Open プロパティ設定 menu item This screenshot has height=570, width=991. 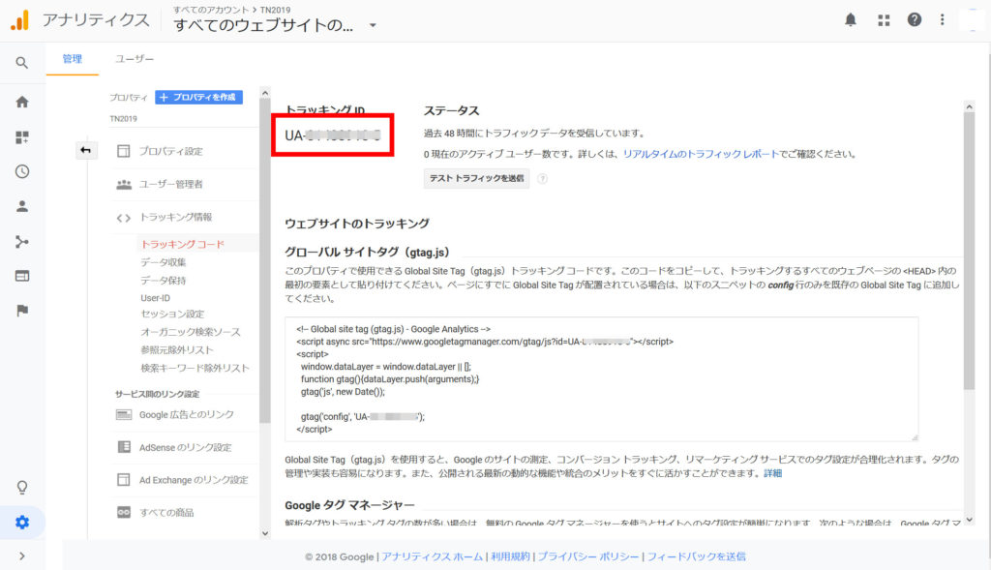170,151
